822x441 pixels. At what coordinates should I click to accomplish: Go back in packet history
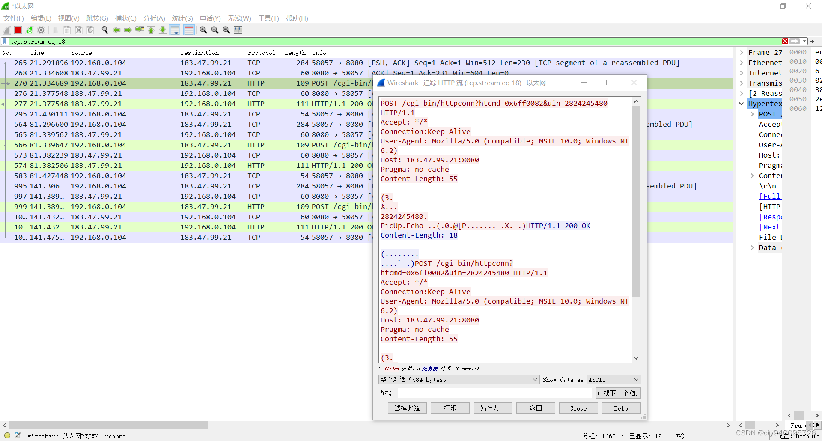tap(116, 30)
